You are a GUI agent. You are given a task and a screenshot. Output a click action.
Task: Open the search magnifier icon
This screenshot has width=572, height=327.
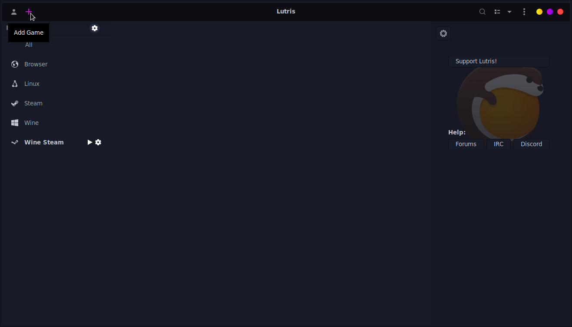(482, 12)
